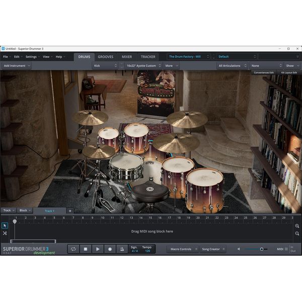Toggle the metronome
This screenshot has width=302, height=302.
click(122, 249)
